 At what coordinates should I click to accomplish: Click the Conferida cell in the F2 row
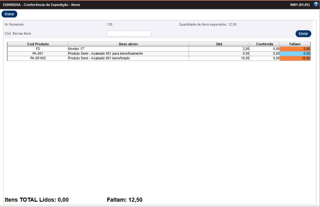(264, 49)
